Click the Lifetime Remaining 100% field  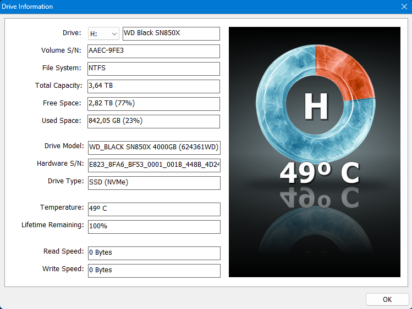coord(153,227)
